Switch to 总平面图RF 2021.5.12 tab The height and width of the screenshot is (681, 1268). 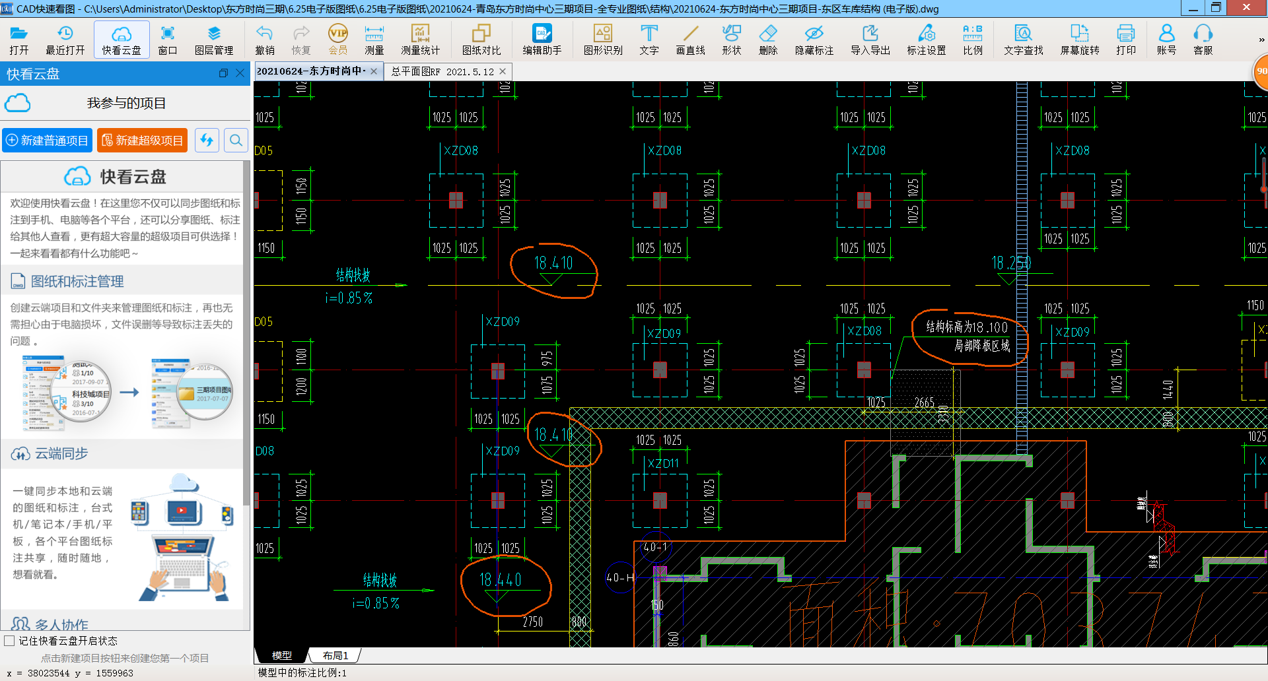coord(442,71)
